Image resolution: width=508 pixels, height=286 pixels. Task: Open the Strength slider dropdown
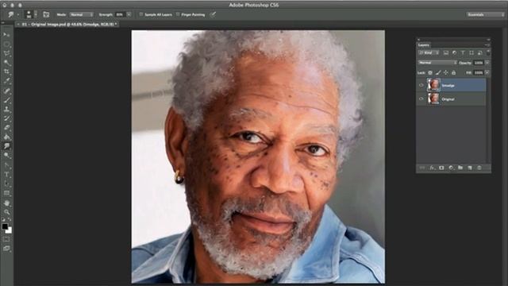pyautogui.click(x=129, y=14)
